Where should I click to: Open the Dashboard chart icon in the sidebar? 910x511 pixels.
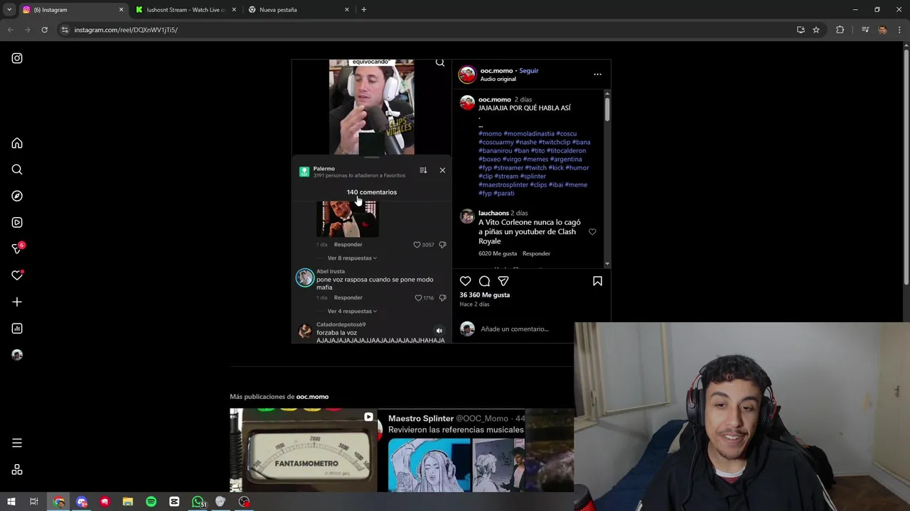(17, 329)
